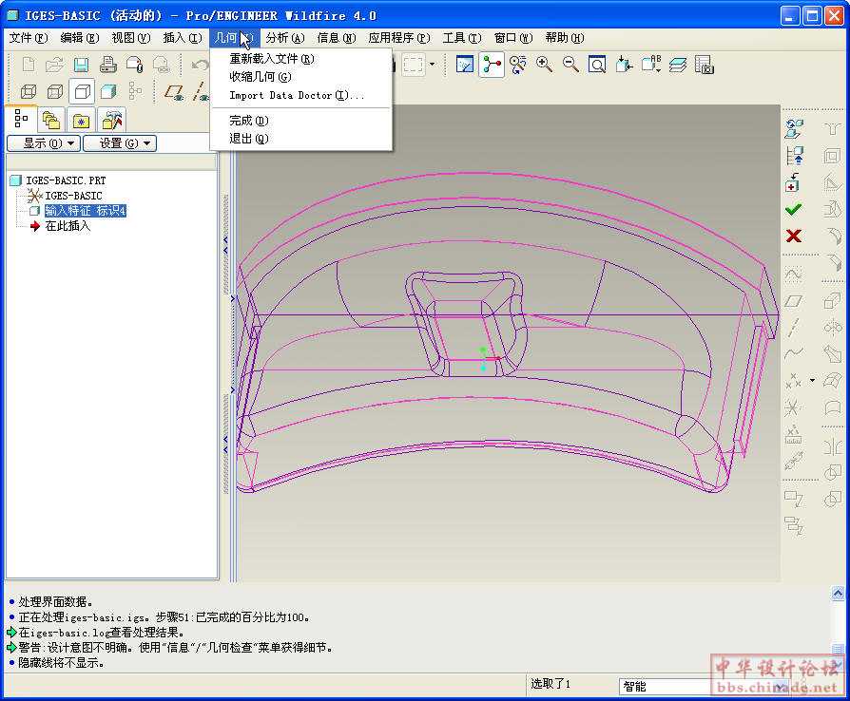
Task: Click the coordinate system tool icon
Action: coord(793,407)
